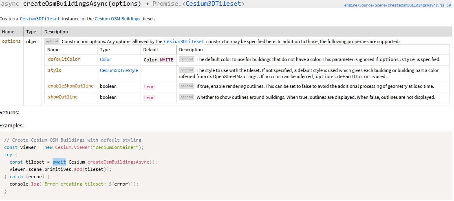Click the catch (error) line
Screen dimensions: 454x201
[27, 177]
